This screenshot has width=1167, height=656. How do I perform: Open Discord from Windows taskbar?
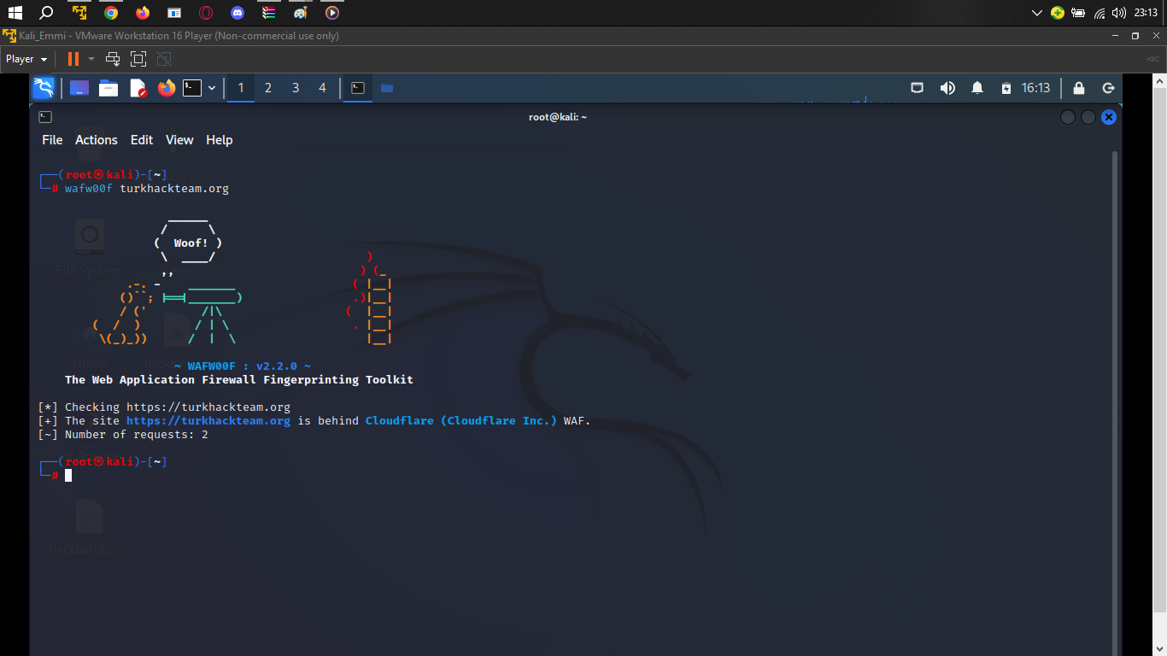point(238,13)
